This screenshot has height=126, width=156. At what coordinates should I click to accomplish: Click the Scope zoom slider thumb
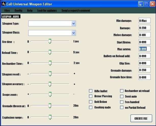(x=50, y=94)
